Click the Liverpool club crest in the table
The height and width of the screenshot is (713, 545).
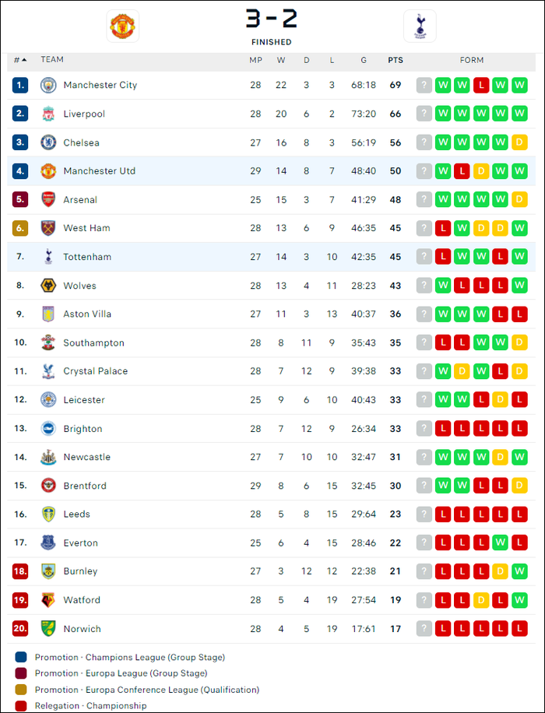[48, 114]
